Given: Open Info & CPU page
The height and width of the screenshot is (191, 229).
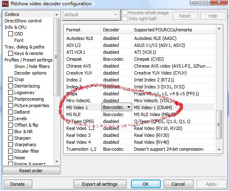Looking at the screenshot, I should [x=16, y=27].
